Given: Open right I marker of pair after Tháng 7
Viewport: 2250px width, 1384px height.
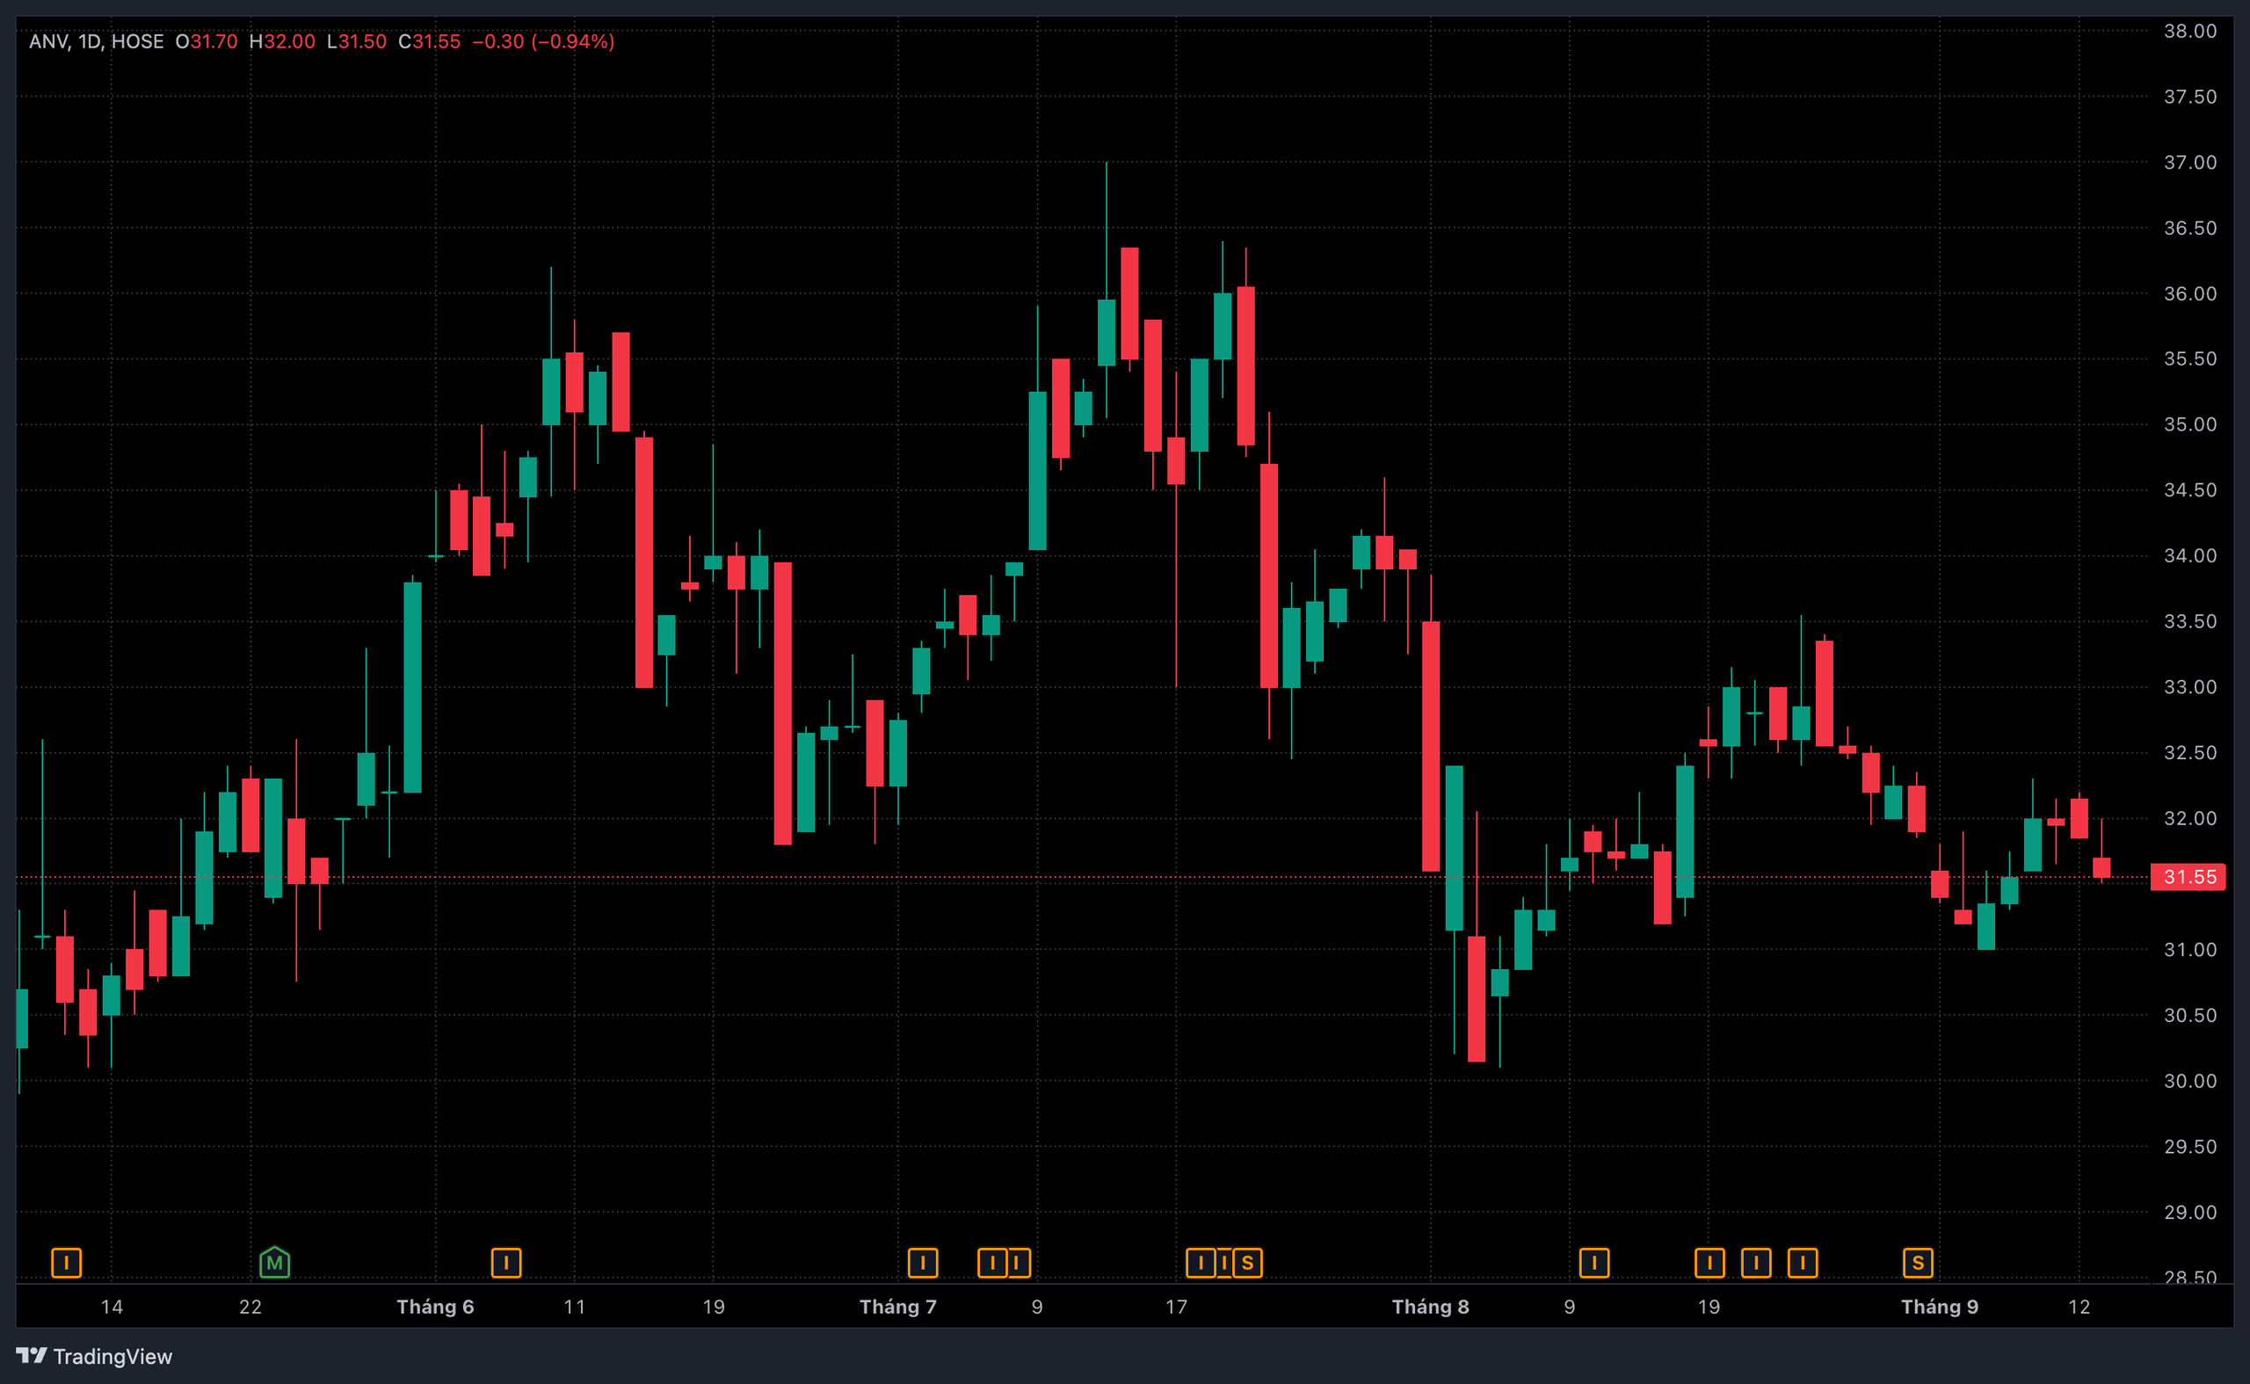Looking at the screenshot, I should 1018,1264.
